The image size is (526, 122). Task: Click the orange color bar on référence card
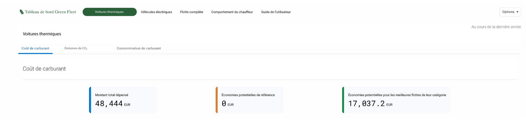coord(216,100)
